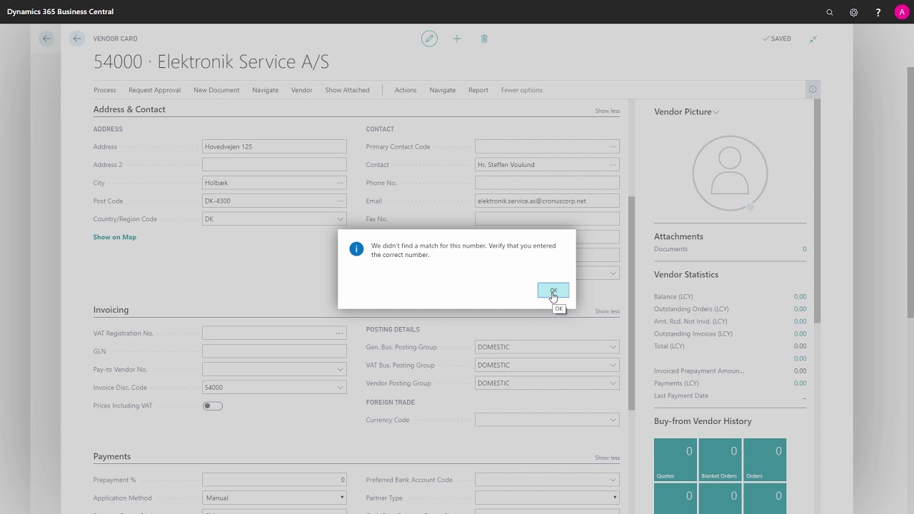Viewport: 914px width, 514px height.
Task: Open the settings gear icon
Action: coord(854,12)
